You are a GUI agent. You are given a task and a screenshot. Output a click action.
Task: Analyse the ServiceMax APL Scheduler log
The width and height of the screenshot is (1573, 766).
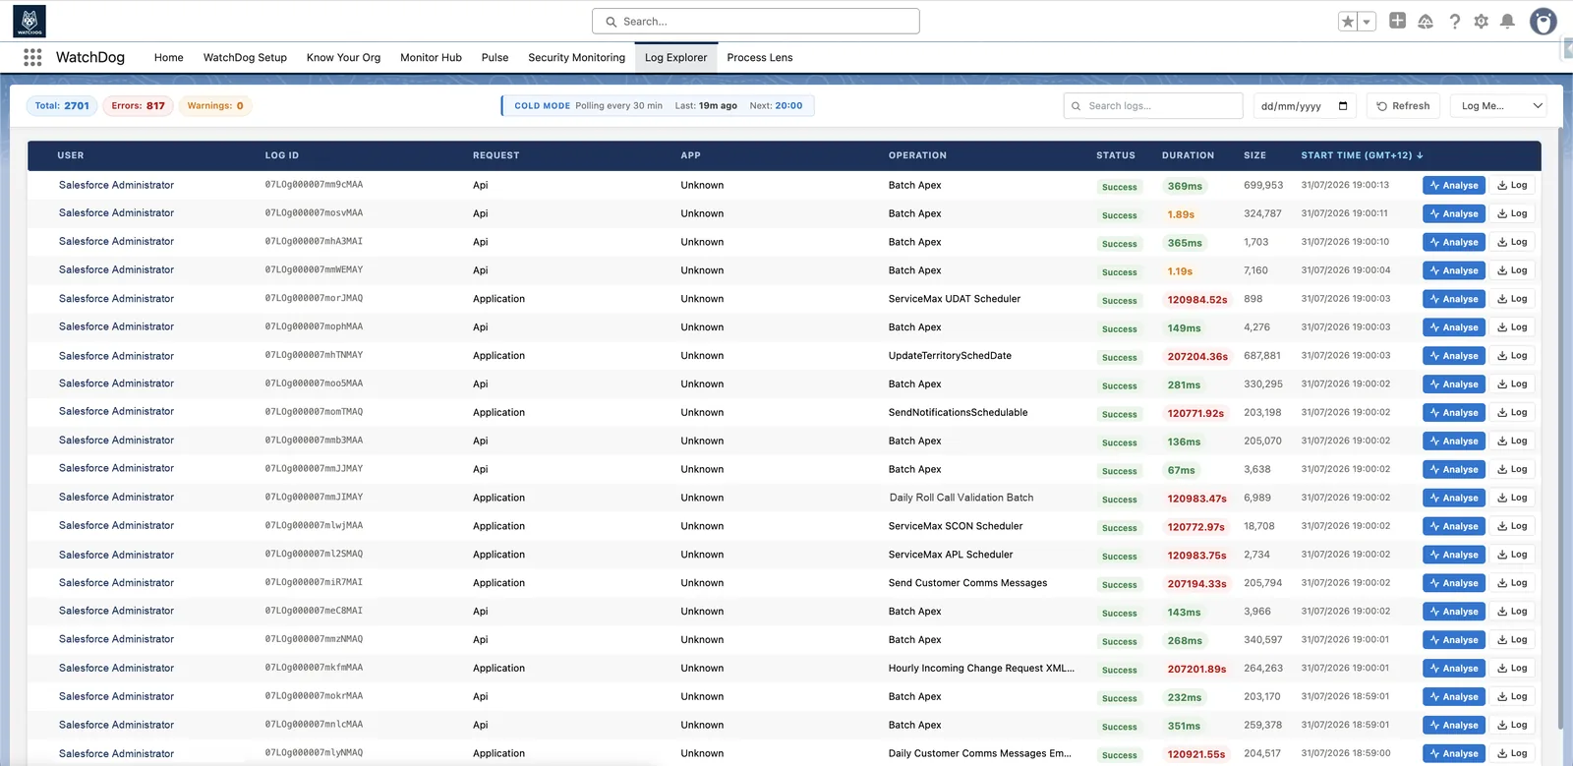coord(1453,556)
